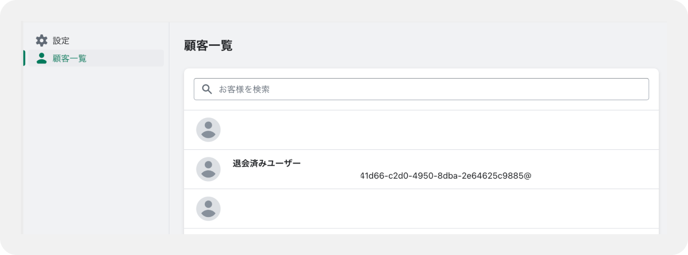
Task: Select the 顧客一覧 sidebar label
Action: [69, 58]
